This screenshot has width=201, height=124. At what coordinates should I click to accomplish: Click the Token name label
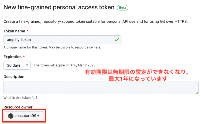[14, 31]
